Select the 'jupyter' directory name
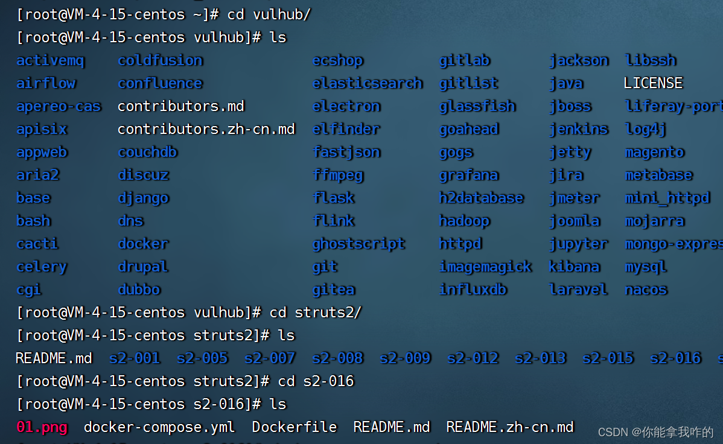Viewport: 723px width, 444px height. click(579, 244)
